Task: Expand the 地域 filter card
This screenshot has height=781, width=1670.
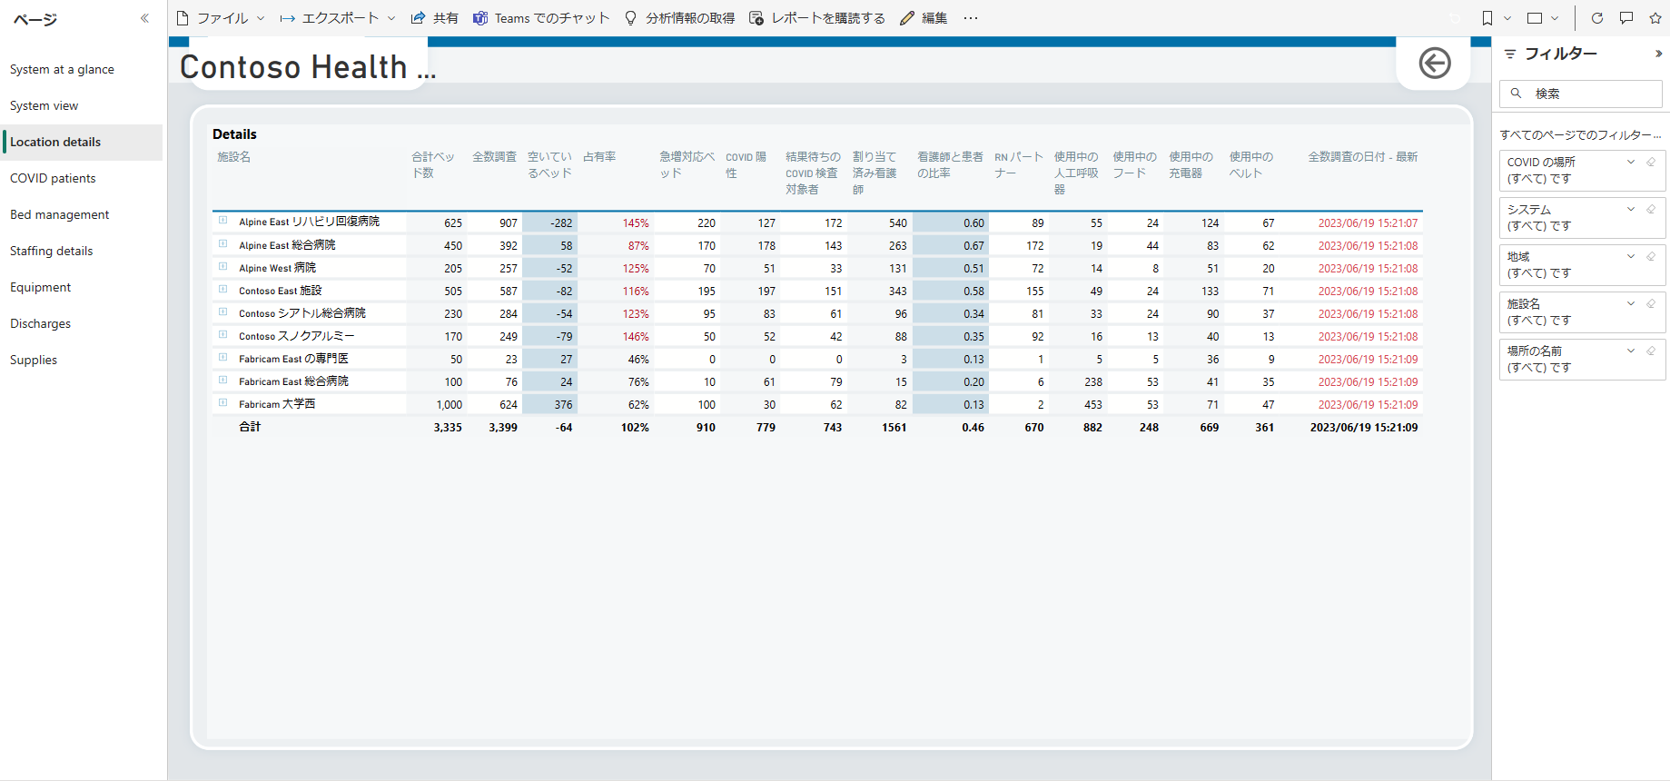Action: [x=1631, y=256]
